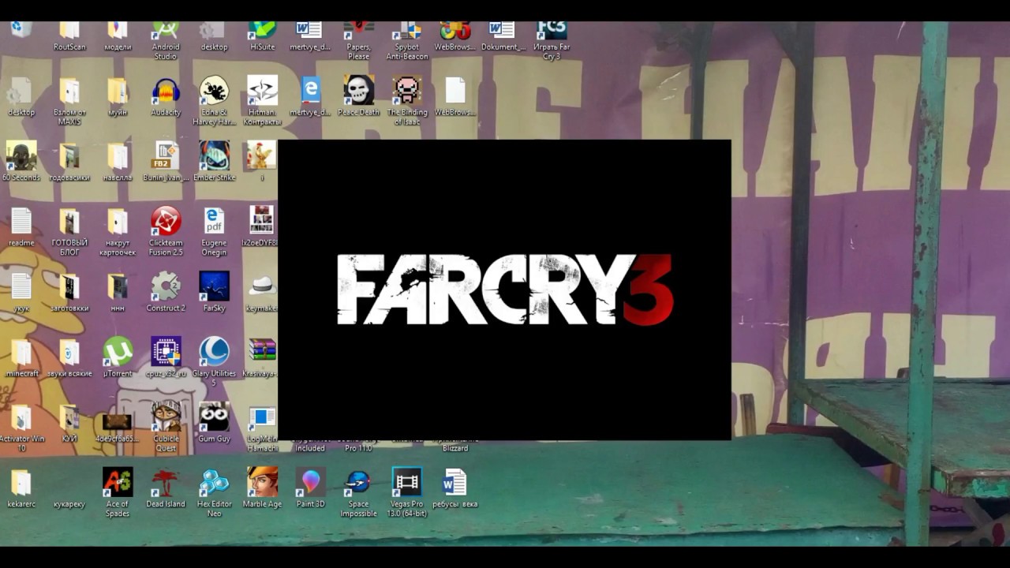Select the Marble Age shortcut
Screen dimensions: 1010x568
coord(262,488)
